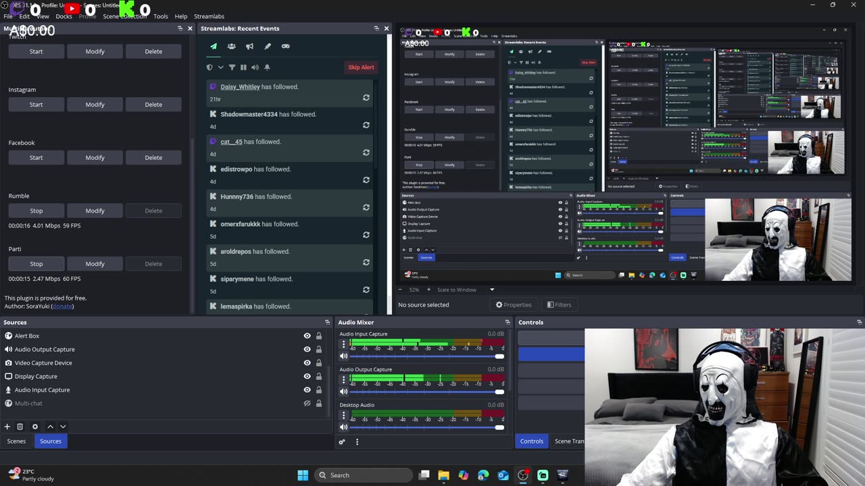This screenshot has width=865, height=486.
Task: Open the Tools menu
Action: tap(161, 16)
